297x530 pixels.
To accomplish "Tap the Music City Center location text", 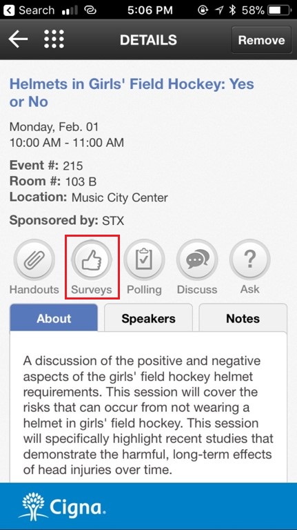I will click(x=119, y=197).
